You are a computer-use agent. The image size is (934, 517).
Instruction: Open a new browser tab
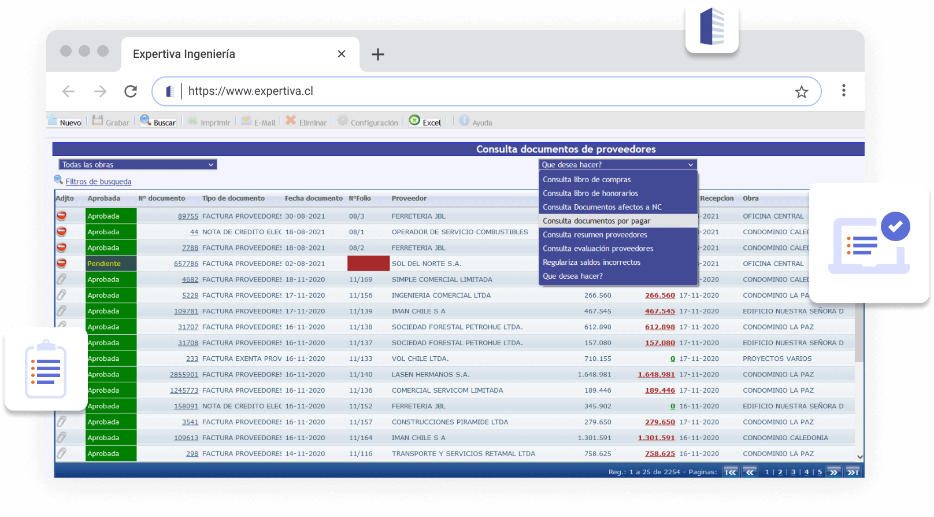(377, 54)
